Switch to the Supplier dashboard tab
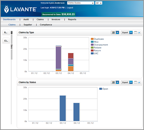The image size is (144, 130). pos(28,25)
